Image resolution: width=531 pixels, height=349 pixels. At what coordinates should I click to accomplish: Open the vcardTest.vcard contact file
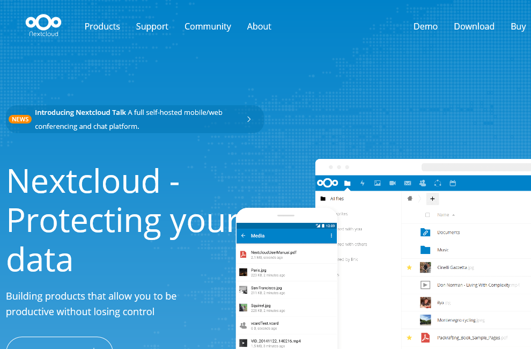pos(286,325)
